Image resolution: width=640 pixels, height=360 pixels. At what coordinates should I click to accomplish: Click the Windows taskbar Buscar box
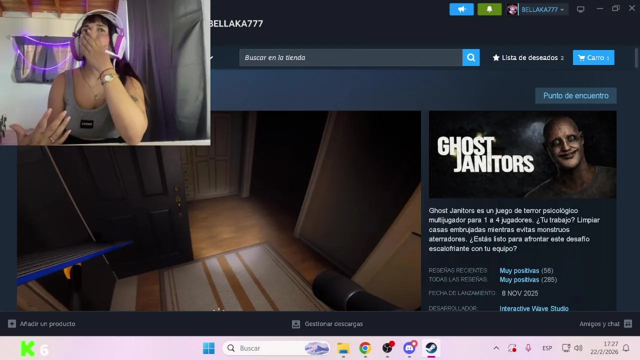[x=276, y=348]
